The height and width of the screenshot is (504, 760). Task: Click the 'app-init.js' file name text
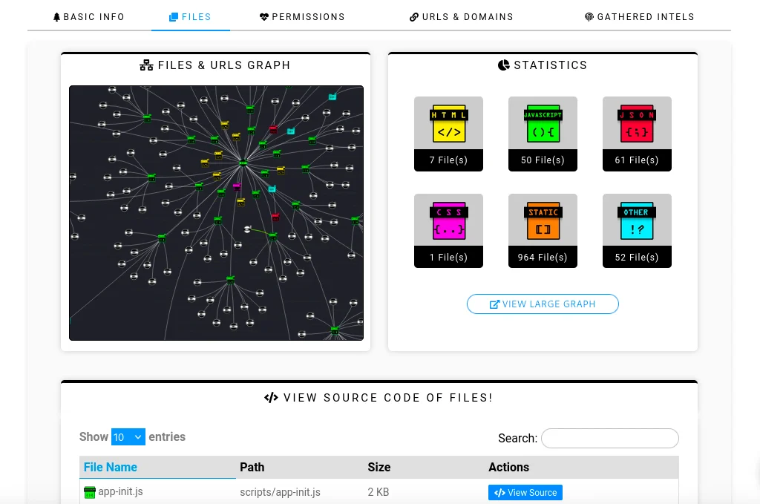coord(121,492)
